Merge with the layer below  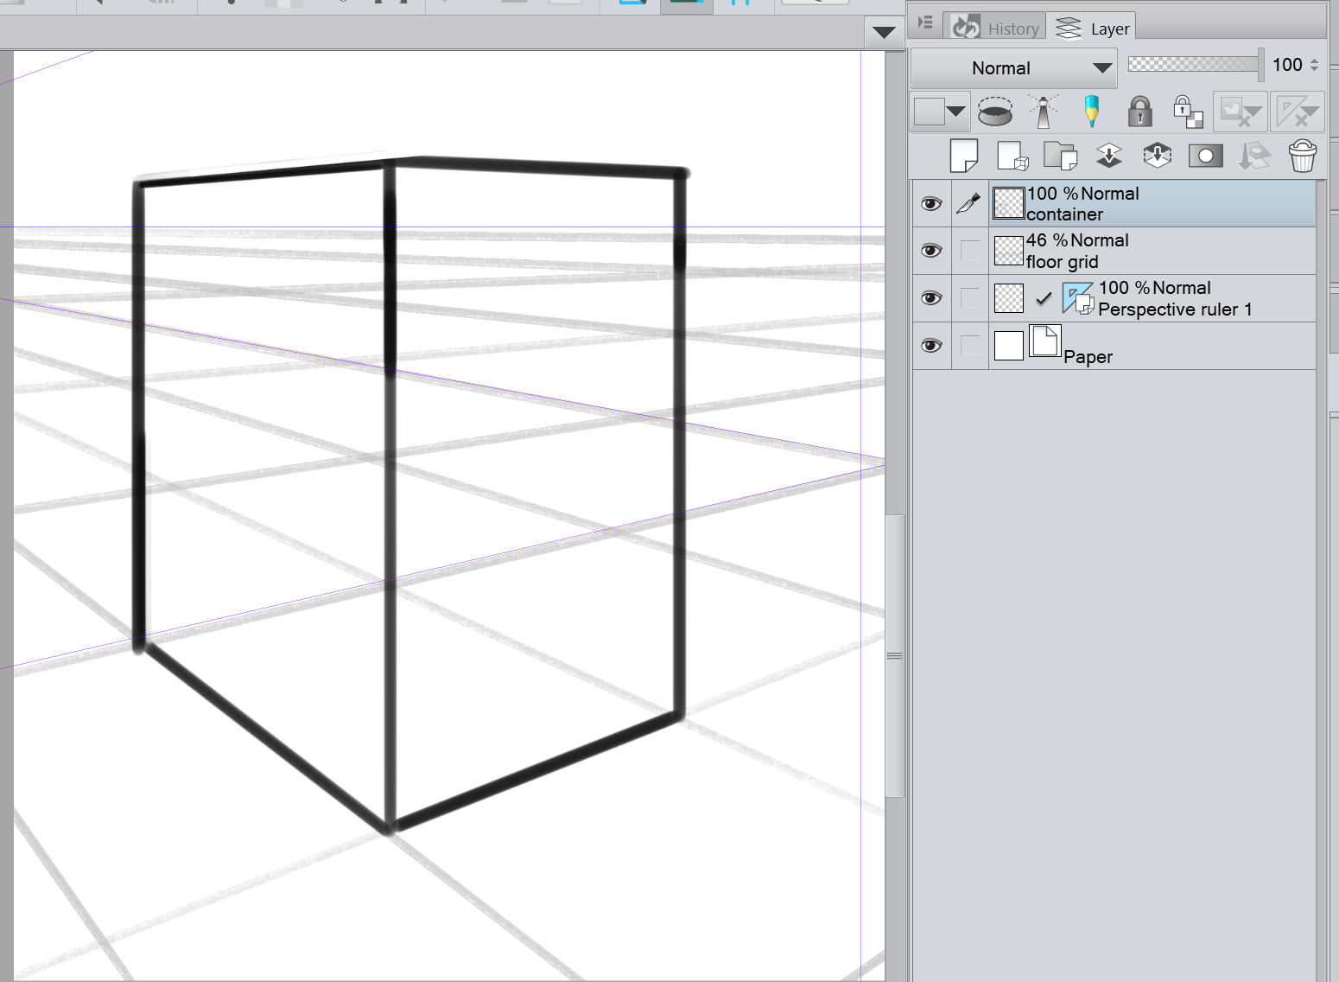click(x=1157, y=156)
